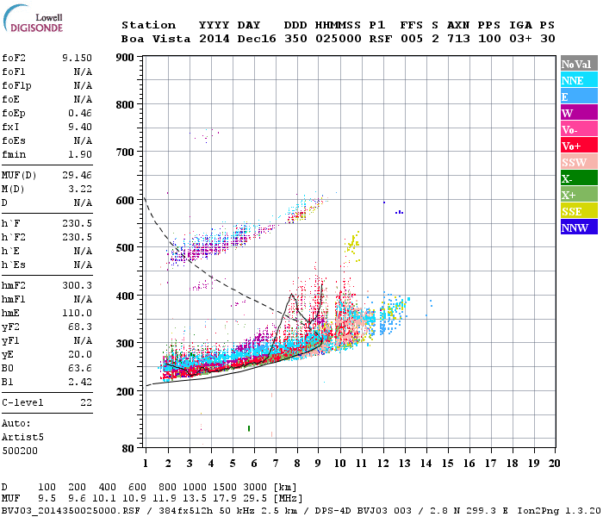
Task: Select the hmF2 value 300.3
Action: click(x=77, y=285)
